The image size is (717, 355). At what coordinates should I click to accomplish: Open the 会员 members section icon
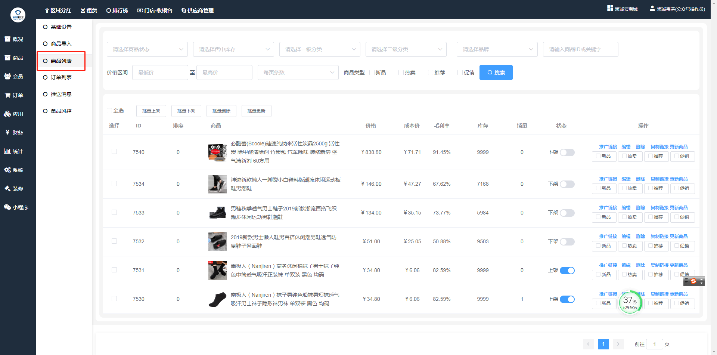coord(7,77)
